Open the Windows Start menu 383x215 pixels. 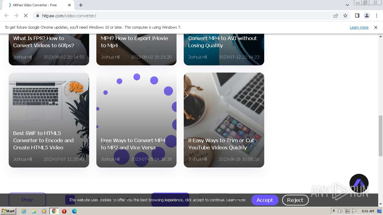pos(8,211)
